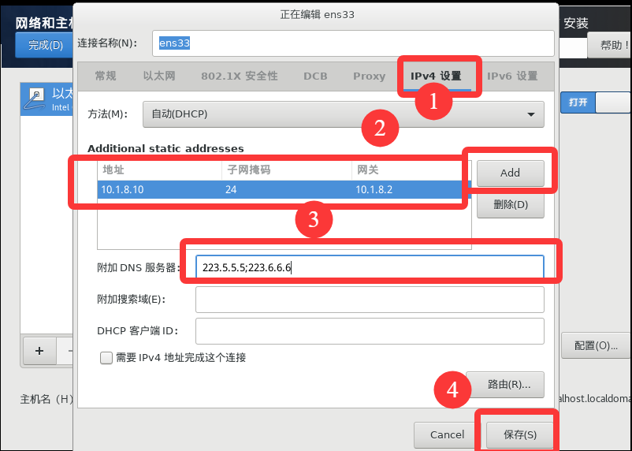632x451 pixels.
Task: Open the 常规 tab
Action: coord(106,76)
